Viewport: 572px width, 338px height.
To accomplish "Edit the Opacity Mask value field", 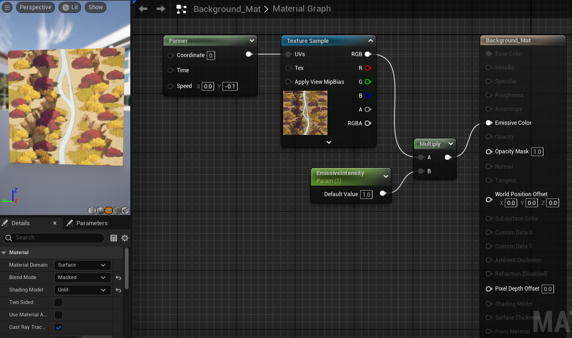I will 537,152.
